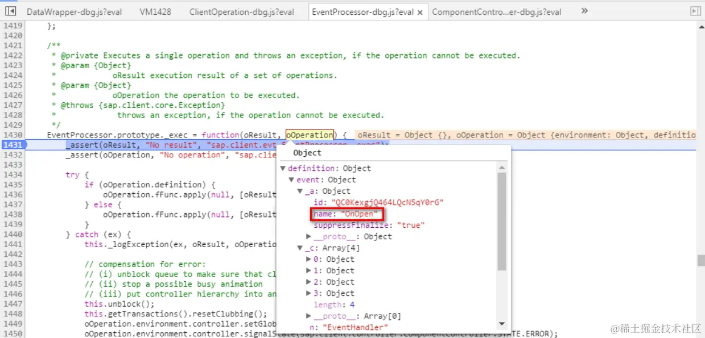This screenshot has width=705, height=338.
Task: Collapse the definition: Object node
Action: point(283,169)
